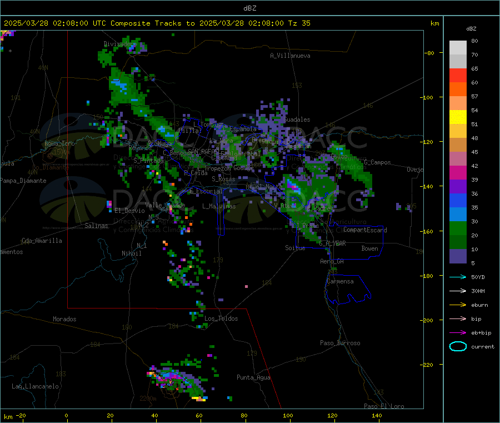Click the E_Escorial map label
Image resolution: width=500 pixels, height=423 pixels.
[x=206, y=191]
